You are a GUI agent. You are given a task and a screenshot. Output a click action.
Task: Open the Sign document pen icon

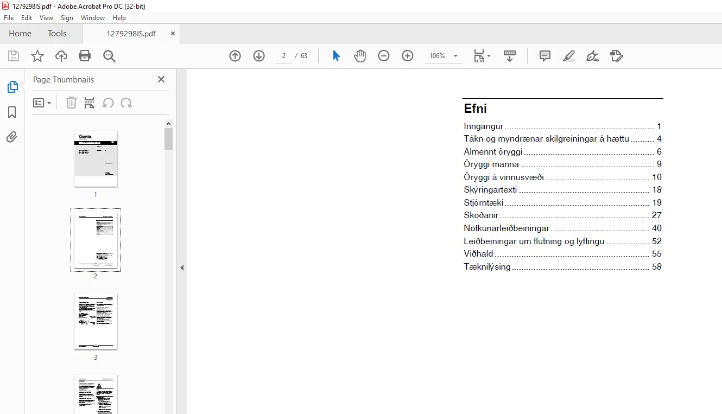592,56
